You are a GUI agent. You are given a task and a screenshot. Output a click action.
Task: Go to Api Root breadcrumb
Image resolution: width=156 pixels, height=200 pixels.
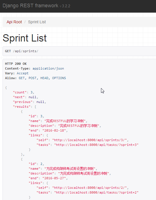point(14,22)
